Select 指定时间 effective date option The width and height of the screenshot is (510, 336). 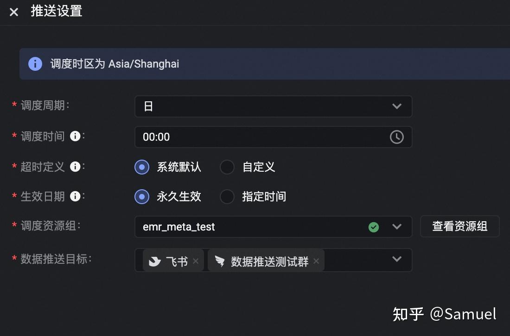pyautogui.click(x=227, y=197)
